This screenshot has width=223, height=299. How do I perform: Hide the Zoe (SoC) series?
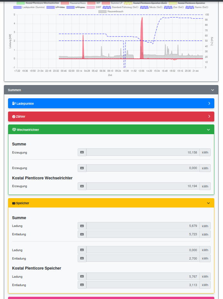tap(174, 7)
